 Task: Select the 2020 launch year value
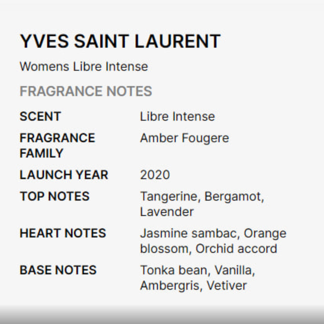coord(155,175)
